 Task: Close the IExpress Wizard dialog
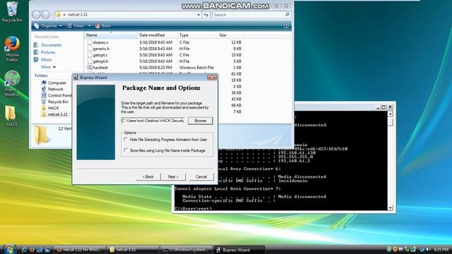point(212,78)
